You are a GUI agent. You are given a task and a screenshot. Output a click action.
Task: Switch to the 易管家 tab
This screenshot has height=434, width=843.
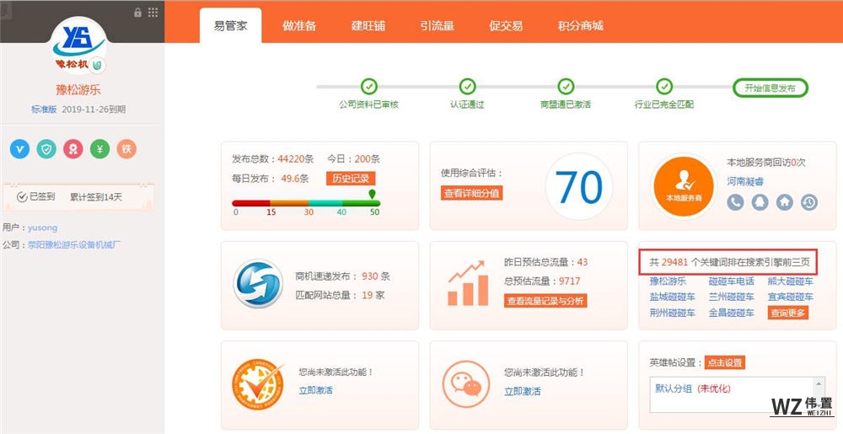pos(231,26)
